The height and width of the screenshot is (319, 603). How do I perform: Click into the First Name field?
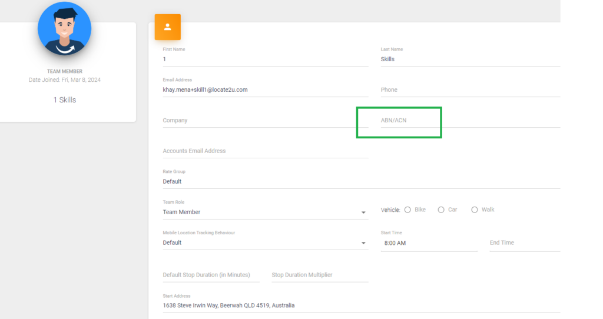(x=266, y=59)
